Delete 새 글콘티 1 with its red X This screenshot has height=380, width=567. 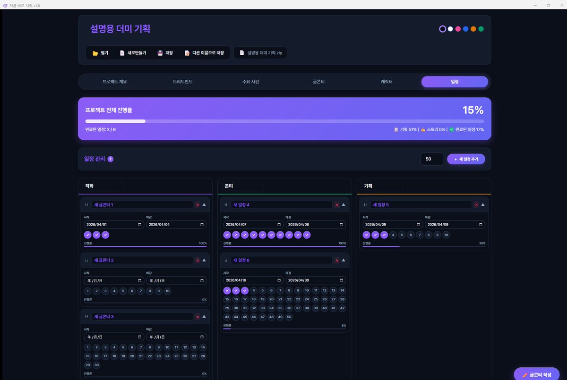(x=198, y=205)
